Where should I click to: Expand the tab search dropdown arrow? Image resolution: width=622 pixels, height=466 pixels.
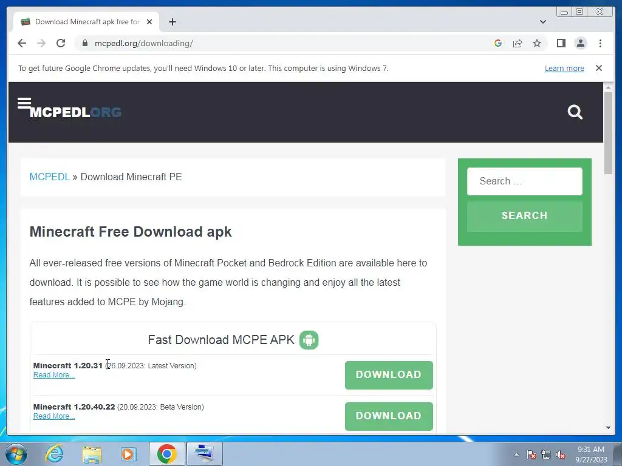click(542, 22)
